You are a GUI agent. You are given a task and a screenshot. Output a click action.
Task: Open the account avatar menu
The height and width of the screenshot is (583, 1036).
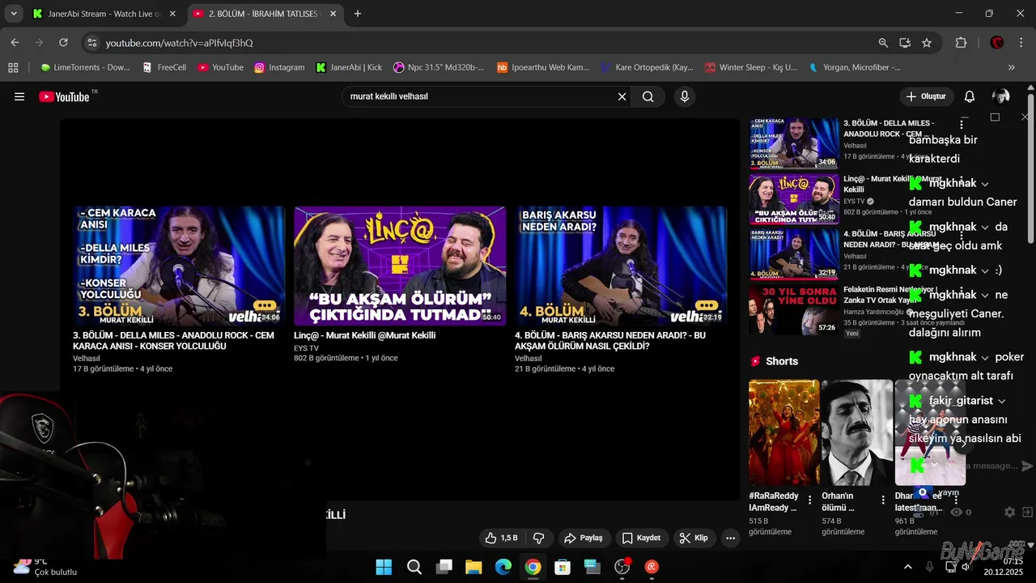[1000, 96]
